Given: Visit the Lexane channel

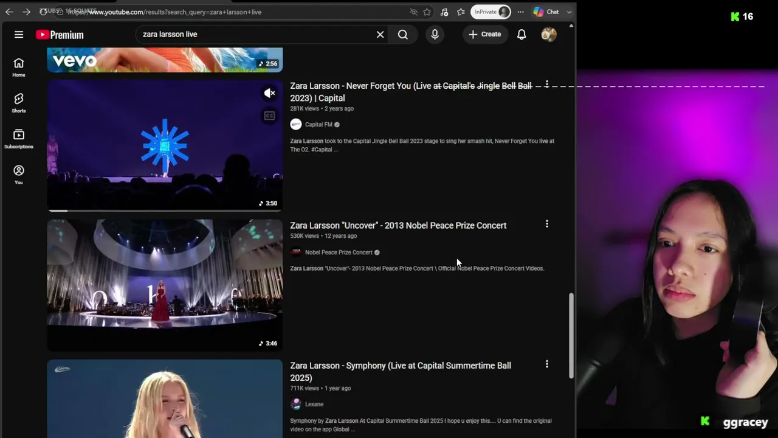Looking at the screenshot, I should tap(314, 405).
